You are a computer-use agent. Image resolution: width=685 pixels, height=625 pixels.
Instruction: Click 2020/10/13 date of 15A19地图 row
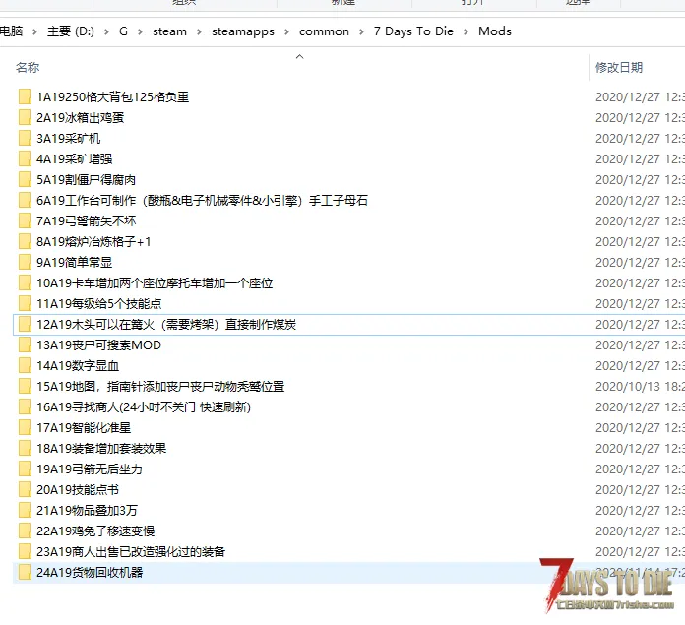(640, 387)
